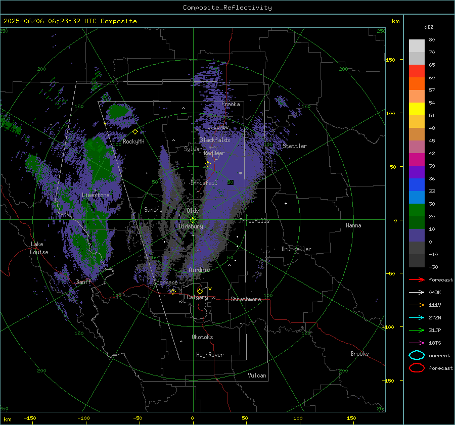Click the Sylvan label on map
This screenshot has width=455, height=425.
(x=193, y=149)
